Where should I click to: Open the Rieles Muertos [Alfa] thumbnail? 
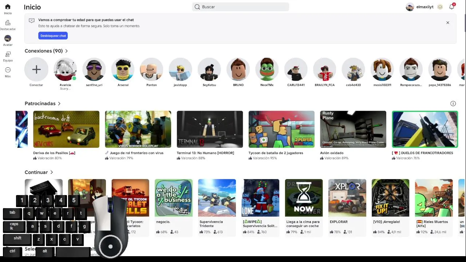coord(434,198)
